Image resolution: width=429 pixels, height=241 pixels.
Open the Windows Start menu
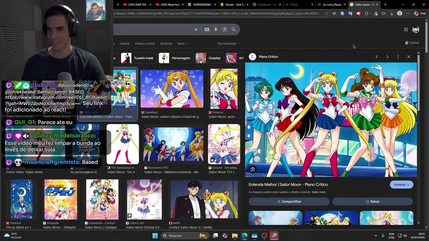click(x=155, y=236)
